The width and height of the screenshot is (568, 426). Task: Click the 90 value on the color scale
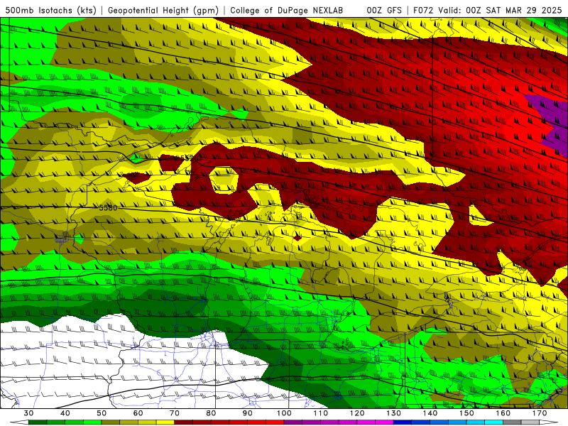248,413
